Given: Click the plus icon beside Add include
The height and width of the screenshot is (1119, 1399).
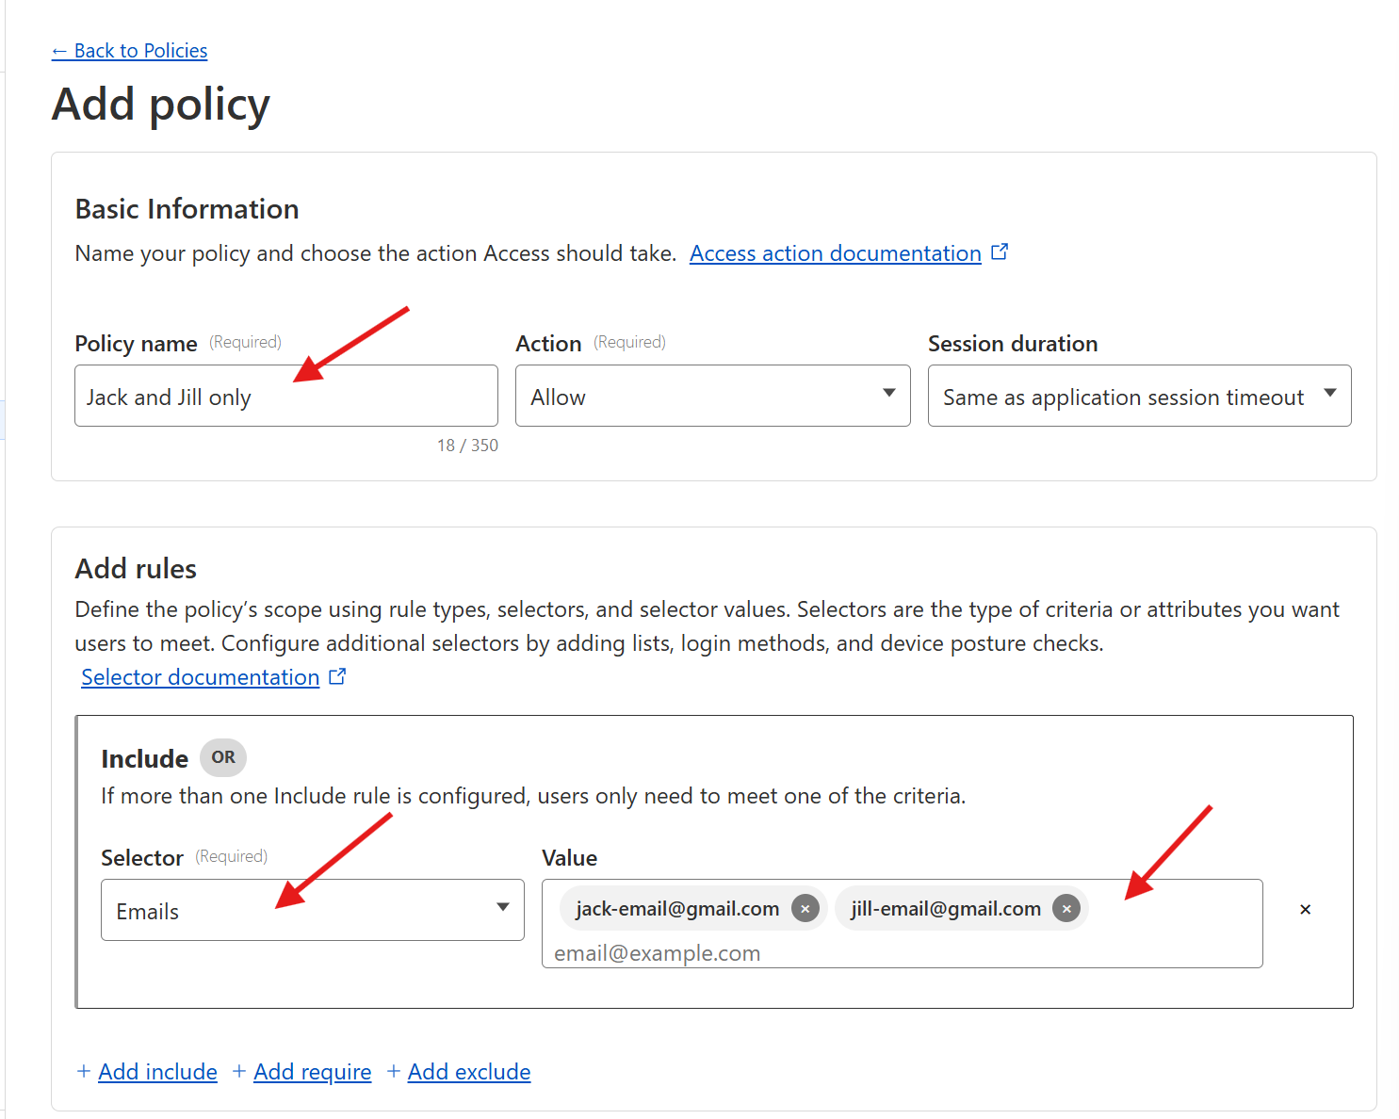Looking at the screenshot, I should point(83,1071).
